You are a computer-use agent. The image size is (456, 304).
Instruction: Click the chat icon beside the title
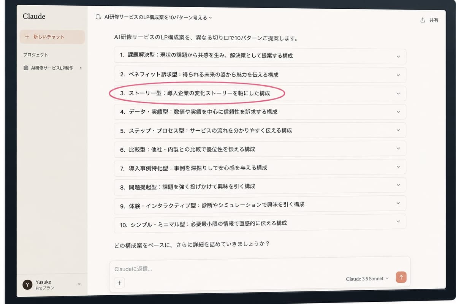[x=98, y=17]
